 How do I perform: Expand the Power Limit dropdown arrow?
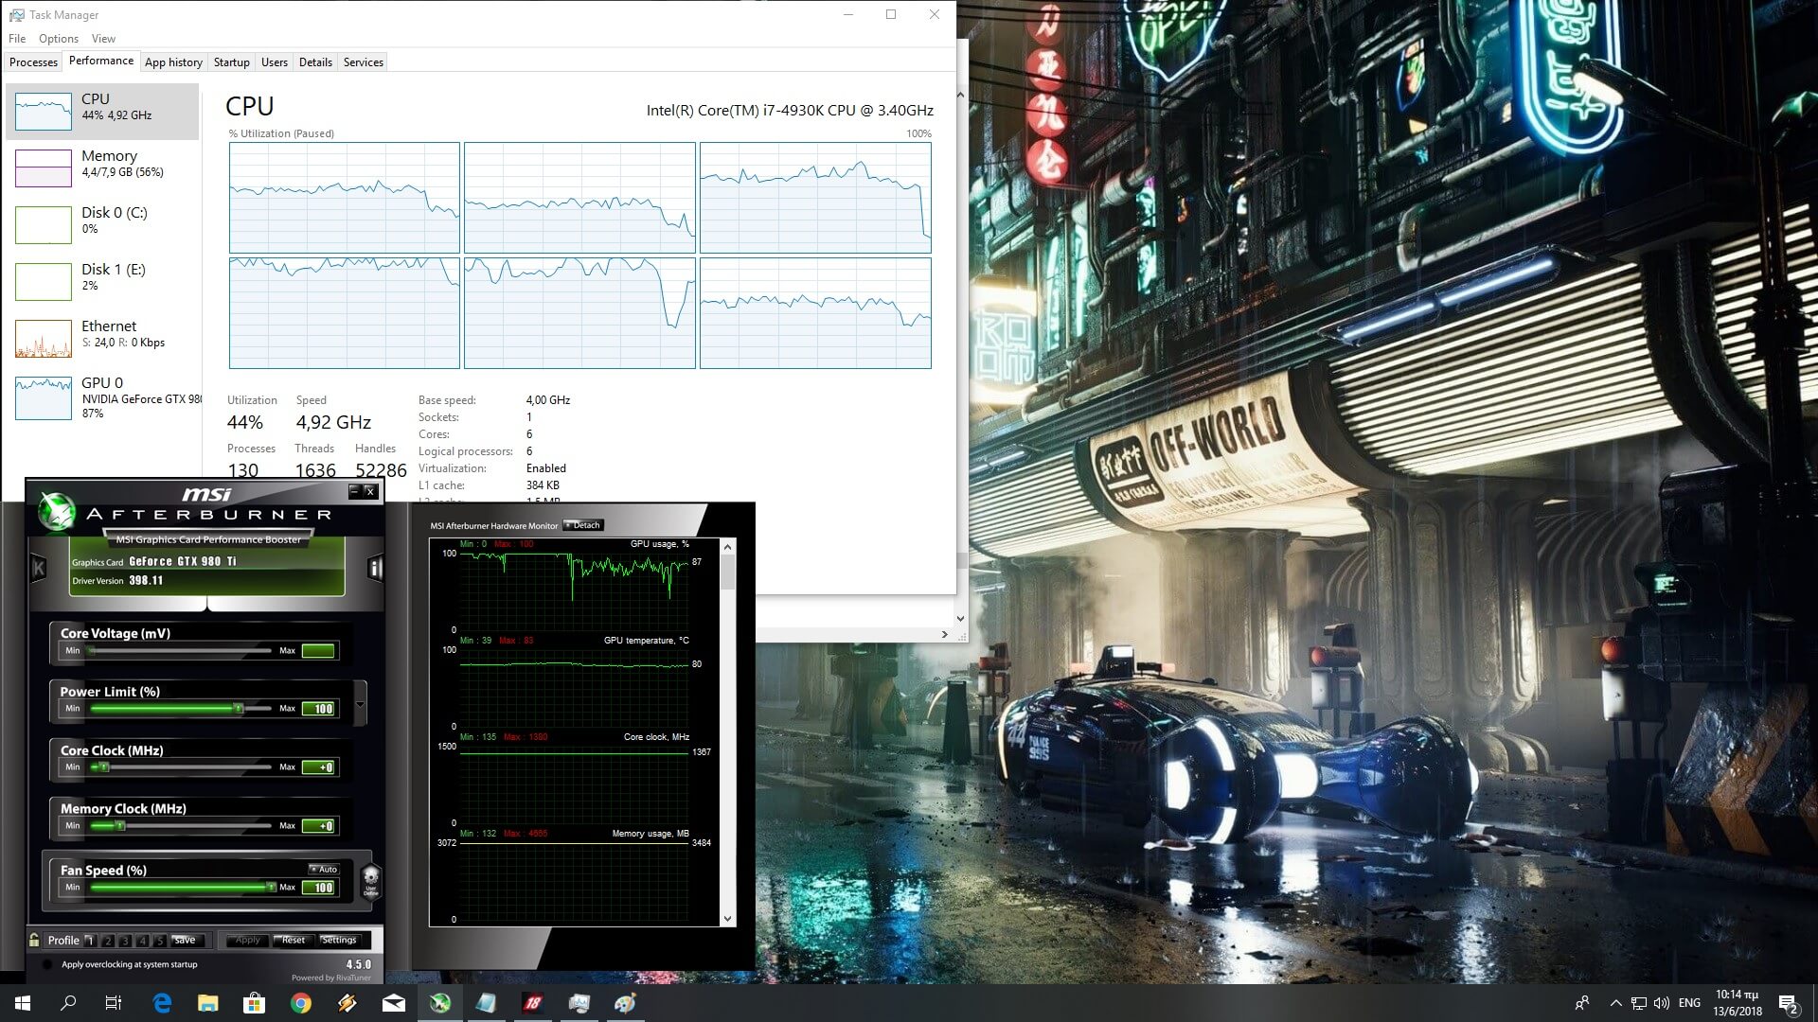coord(360,705)
